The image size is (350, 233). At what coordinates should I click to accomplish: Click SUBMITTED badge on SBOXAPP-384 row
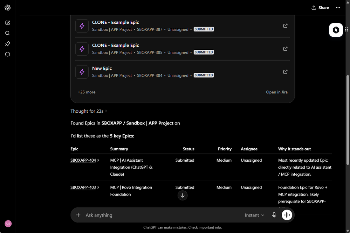pyautogui.click(x=204, y=75)
